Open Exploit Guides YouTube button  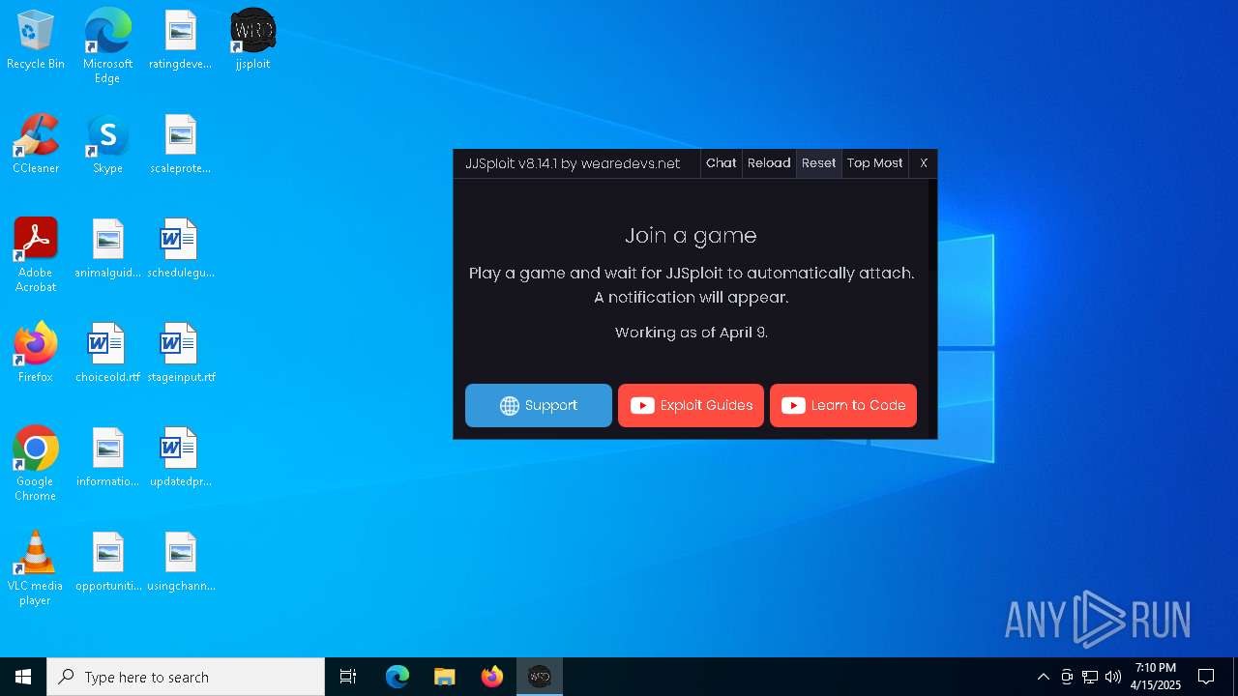point(691,405)
